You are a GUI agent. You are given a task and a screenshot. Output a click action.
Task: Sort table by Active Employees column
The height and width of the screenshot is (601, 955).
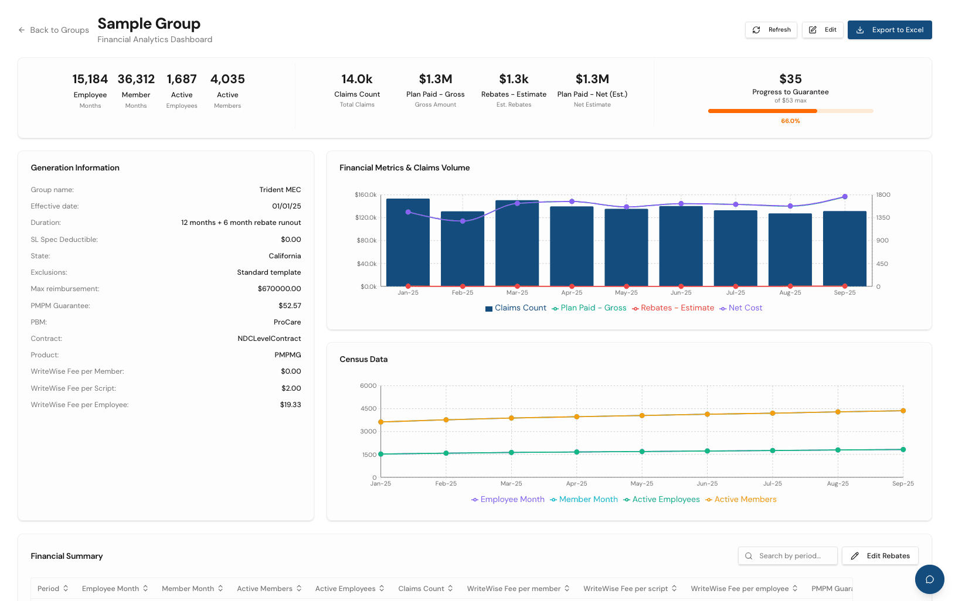pos(349,589)
